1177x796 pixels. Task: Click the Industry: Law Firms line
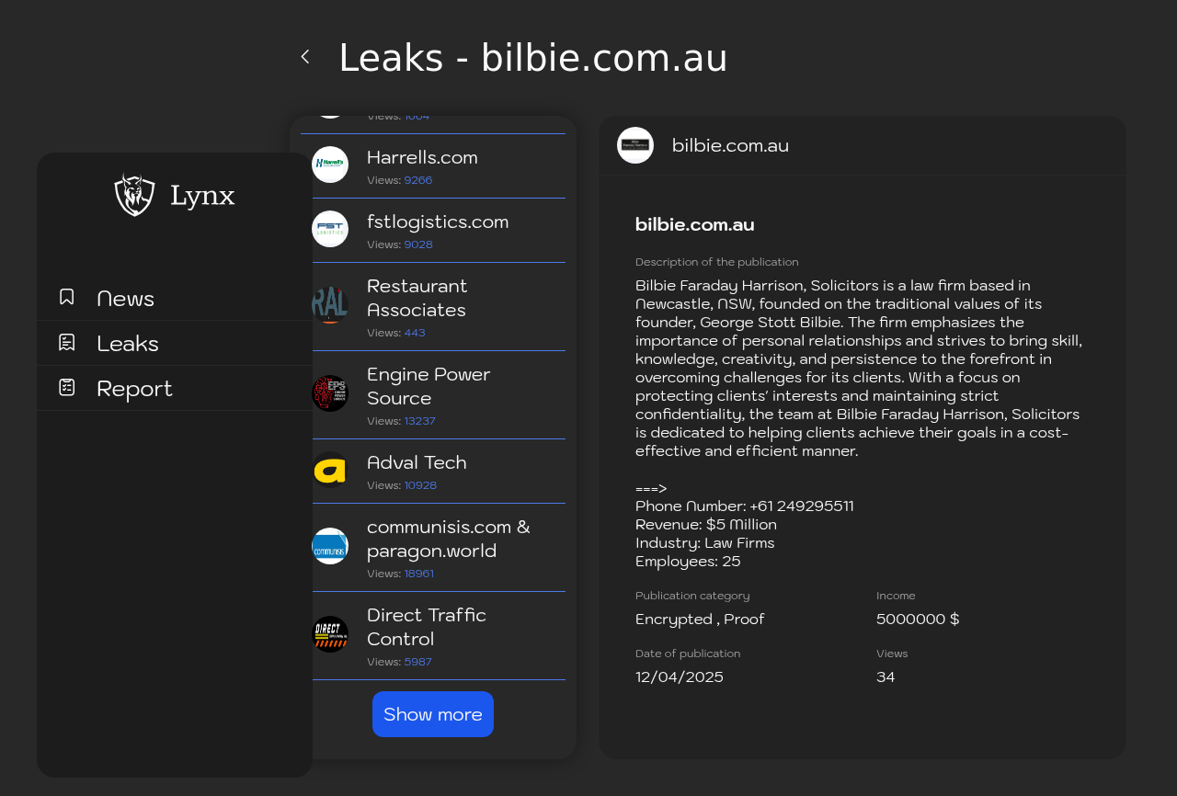pos(705,542)
